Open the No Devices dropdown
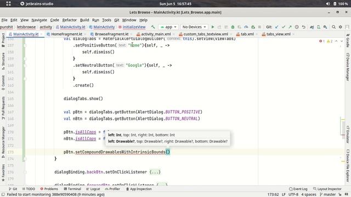This screenshot has height=197, width=351. pos(194,27)
